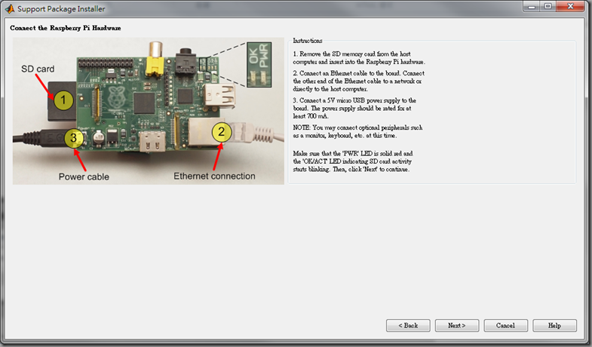The image size is (592, 347).
Task: Minimize the Support Package Installer window
Action: pos(532,6)
